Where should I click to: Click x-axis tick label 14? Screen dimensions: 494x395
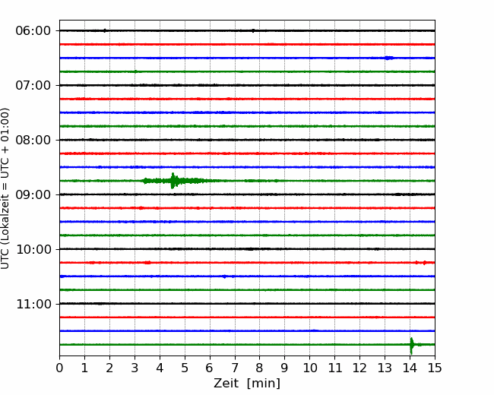click(410, 368)
